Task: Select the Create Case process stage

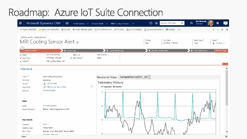Action: (71, 50)
